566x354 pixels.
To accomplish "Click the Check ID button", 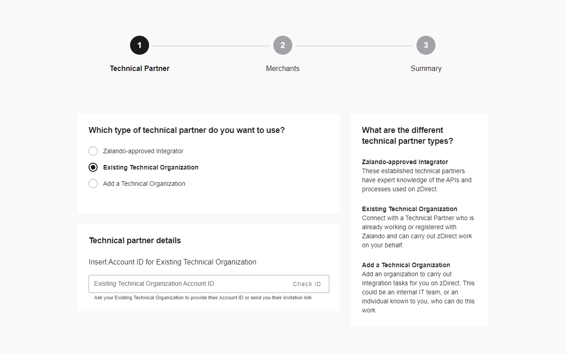I will coord(306,284).
